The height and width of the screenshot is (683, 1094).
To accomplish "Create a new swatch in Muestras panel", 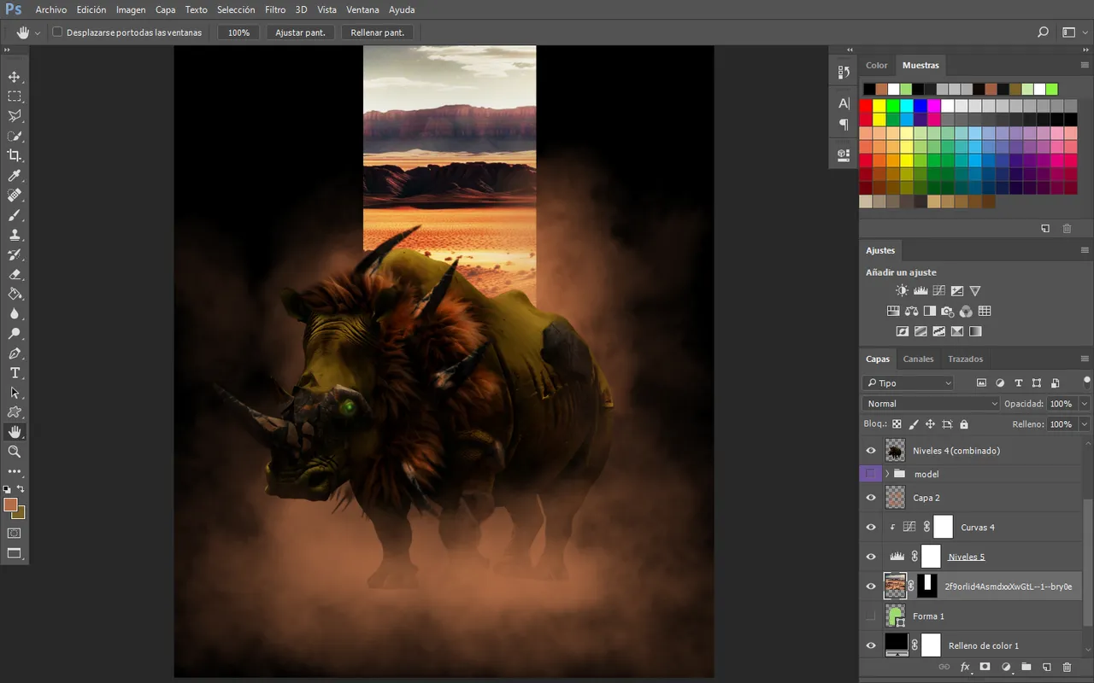I will pyautogui.click(x=1045, y=229).
